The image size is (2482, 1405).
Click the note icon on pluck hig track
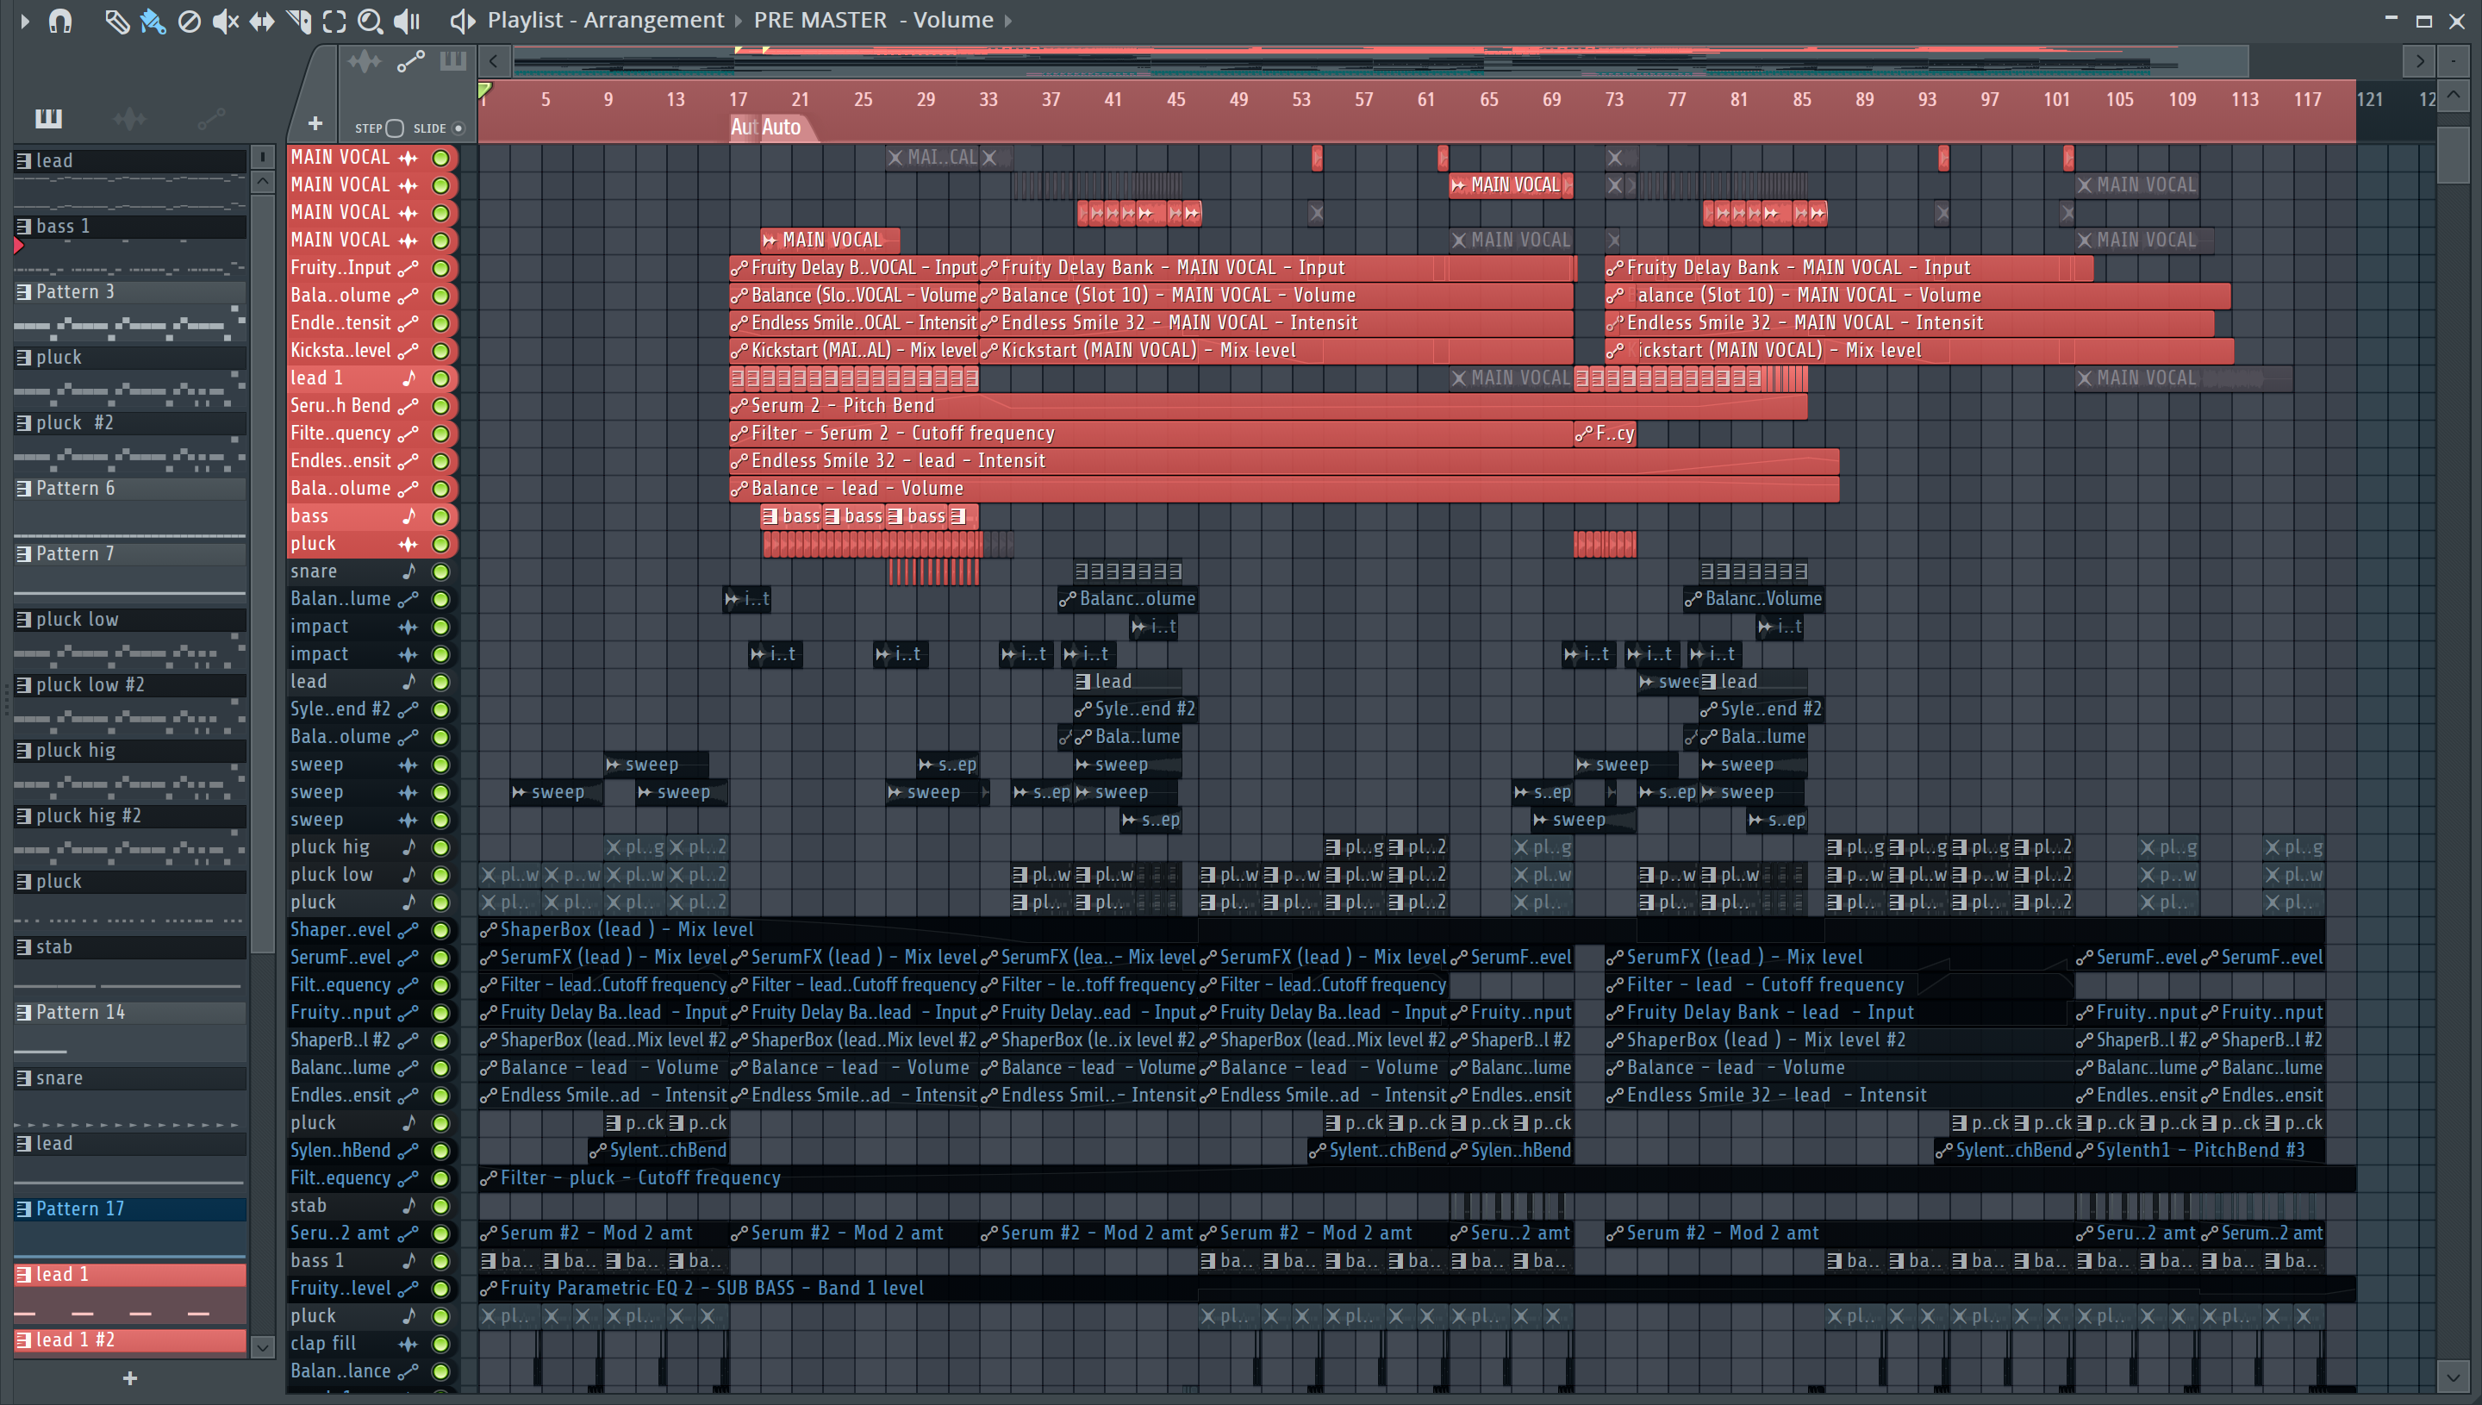click(409, 847)
